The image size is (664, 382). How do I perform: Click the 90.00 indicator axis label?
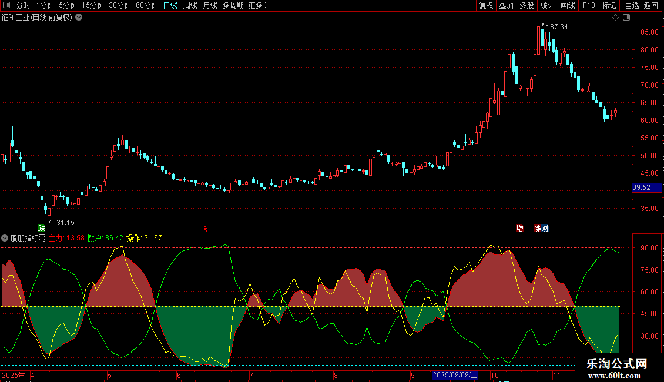click(x=649, y=248)
